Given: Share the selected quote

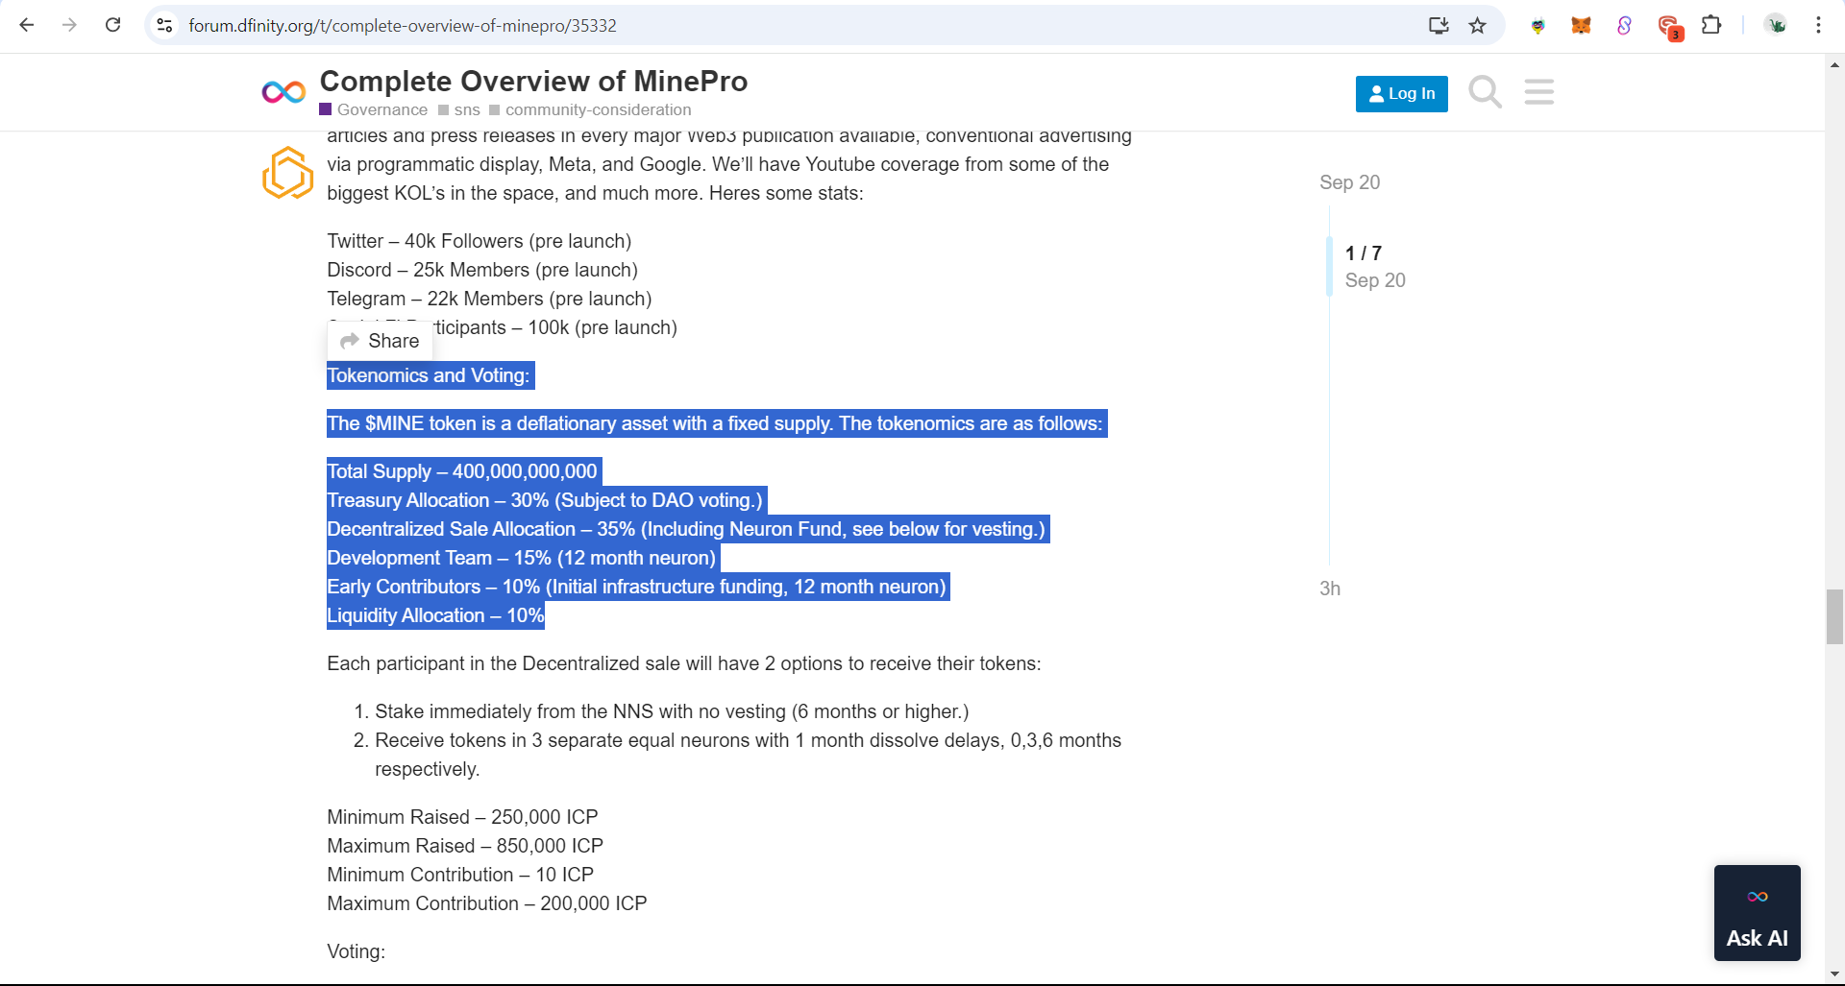Looking at the screenshot, I should (381, 341).
